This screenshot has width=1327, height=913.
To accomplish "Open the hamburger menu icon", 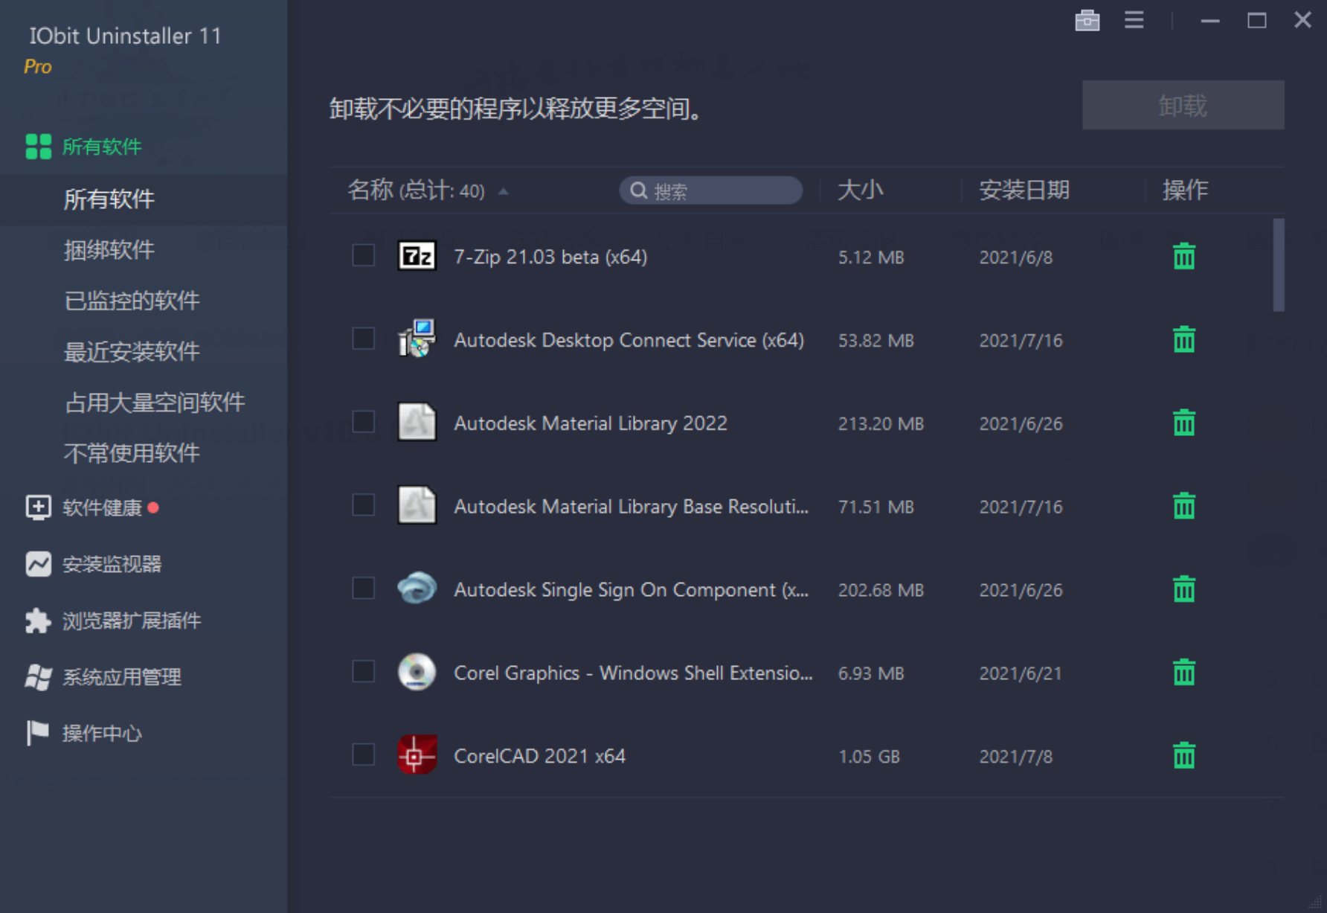I will pos(1134,20).
